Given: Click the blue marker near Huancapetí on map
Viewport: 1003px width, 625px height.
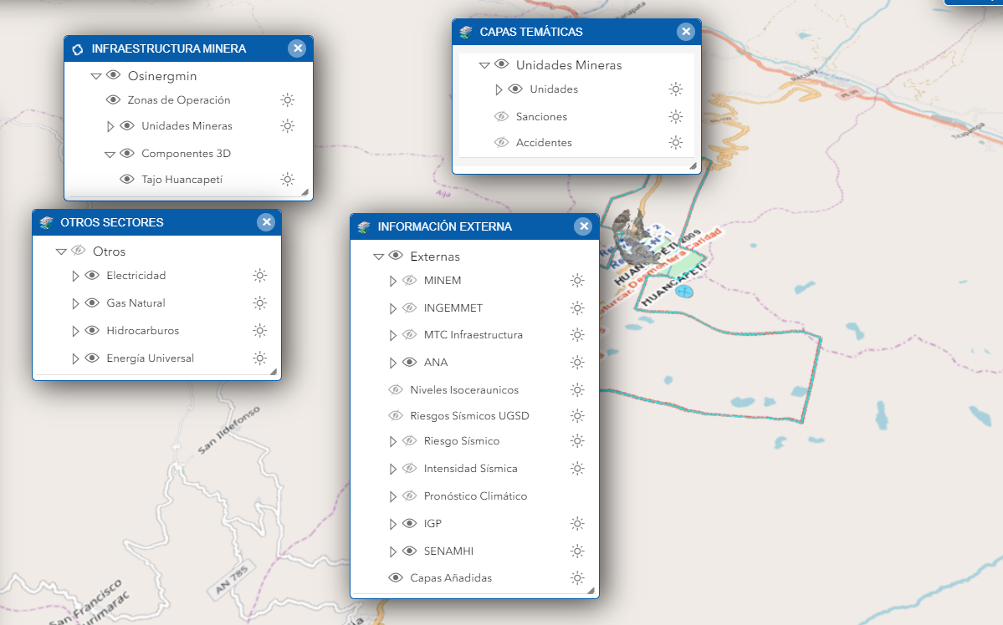Looking at the screenshot, I should 684,292.
